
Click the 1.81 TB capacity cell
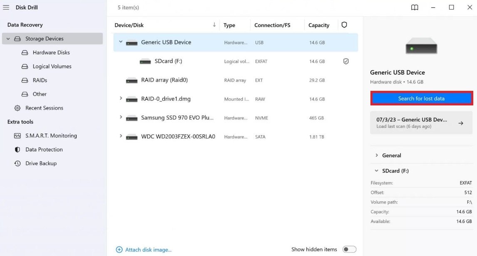pos(317,137)
